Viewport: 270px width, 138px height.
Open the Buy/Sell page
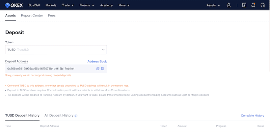(34, 5)
